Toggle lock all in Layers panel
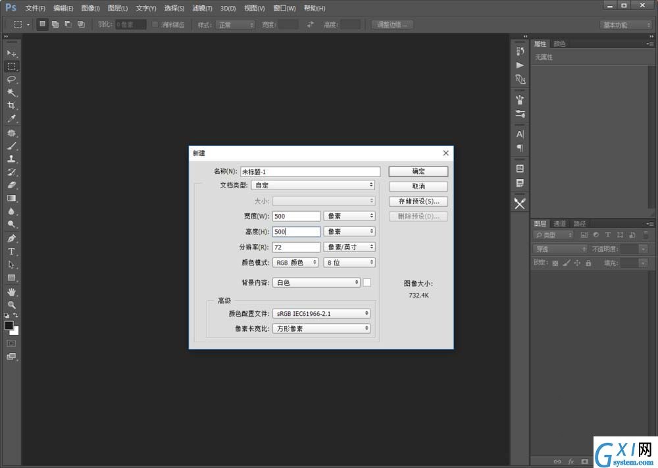658x468 pixels. (x=588, y=263)
